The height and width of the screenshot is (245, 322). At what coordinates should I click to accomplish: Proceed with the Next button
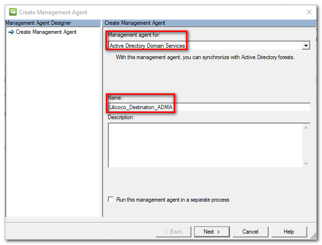click(212, 232)
